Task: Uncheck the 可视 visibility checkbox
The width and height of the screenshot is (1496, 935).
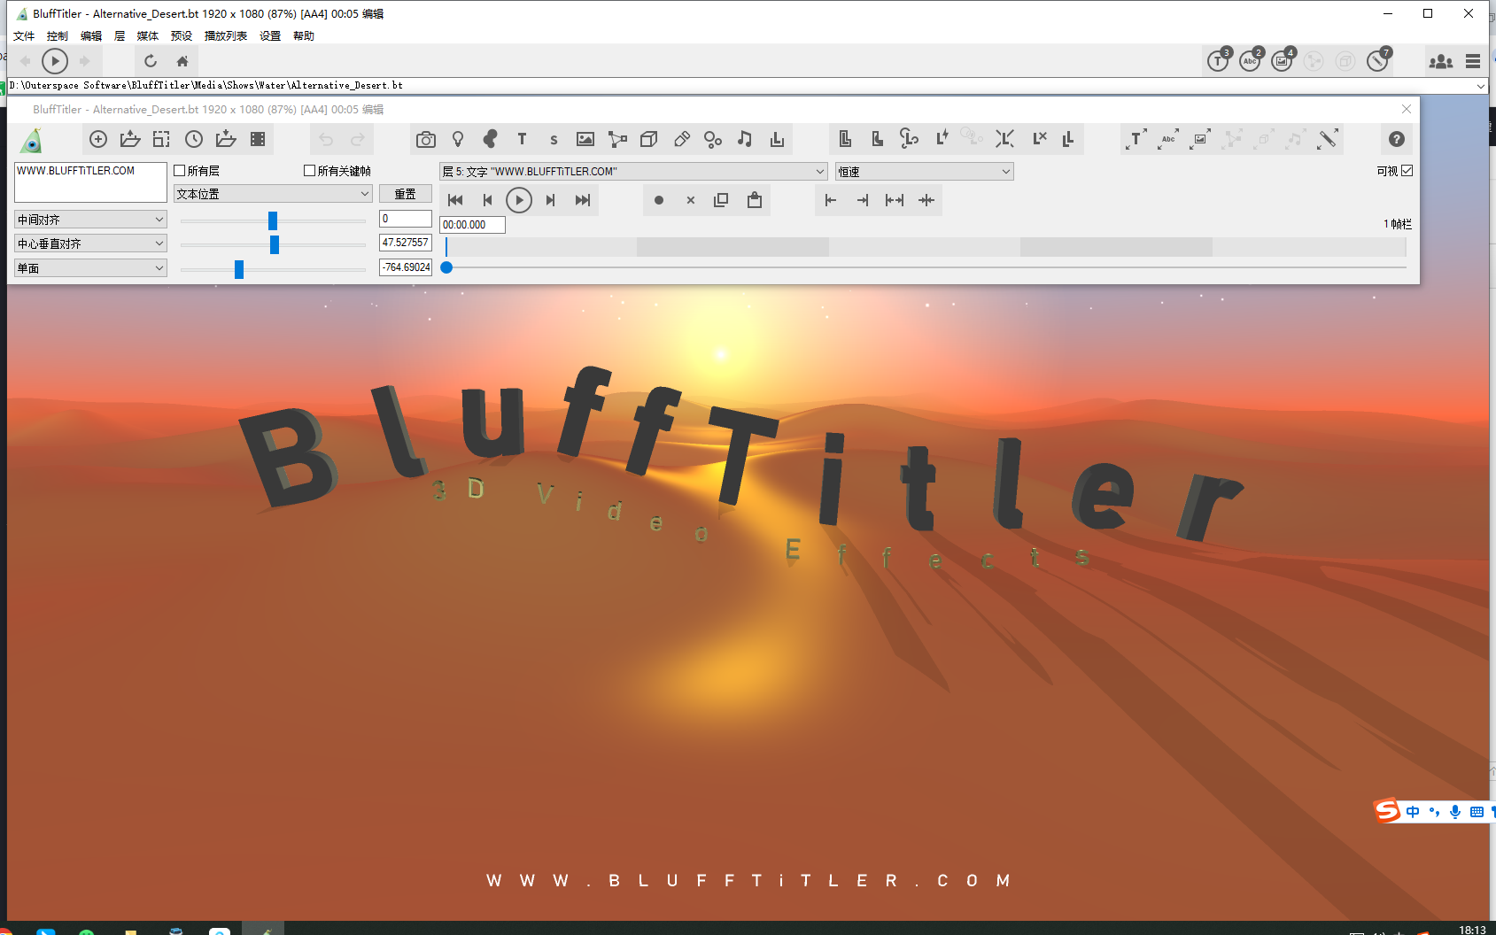Action: pyautogui.click(x=1407, y=171)
